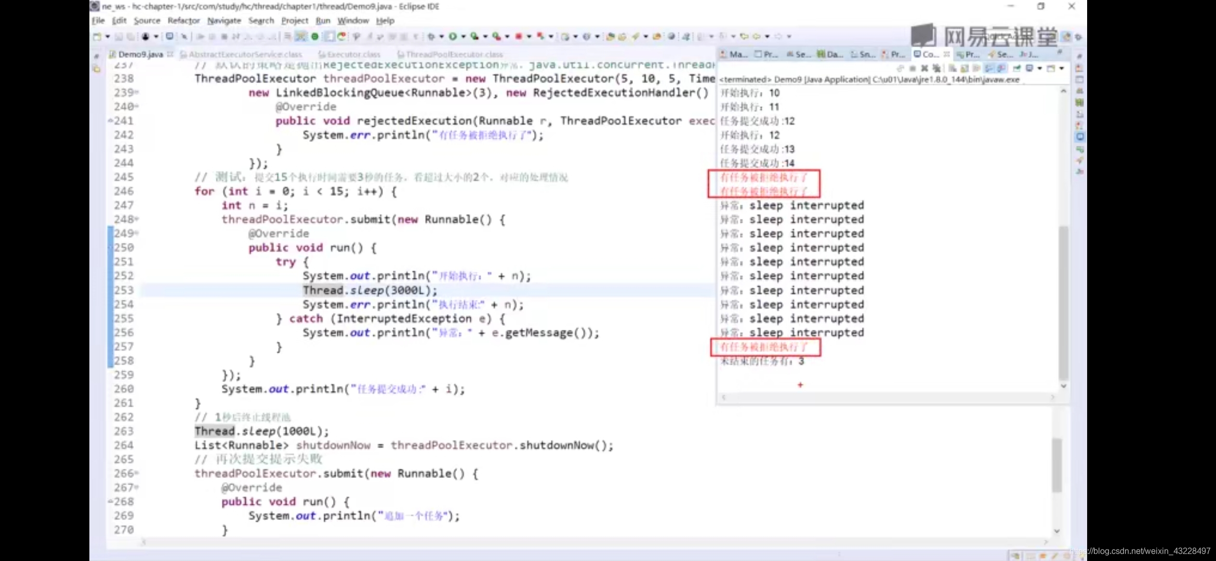Screen dimensions: 1216x561
Task: Open the Refactor menu
Action: tap(183, 21)
